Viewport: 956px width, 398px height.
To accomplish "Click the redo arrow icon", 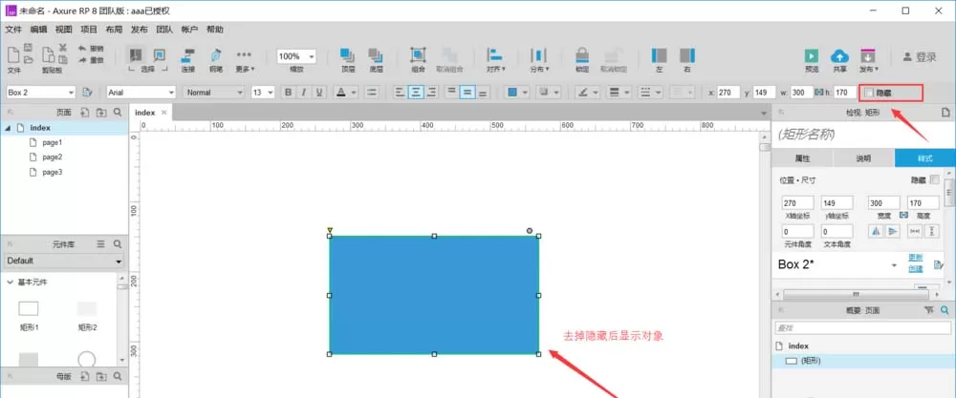I will 83,59.
